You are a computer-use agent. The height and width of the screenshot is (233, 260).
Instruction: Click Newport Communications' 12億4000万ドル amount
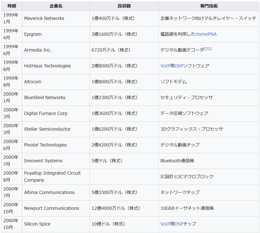click(116, 208)
